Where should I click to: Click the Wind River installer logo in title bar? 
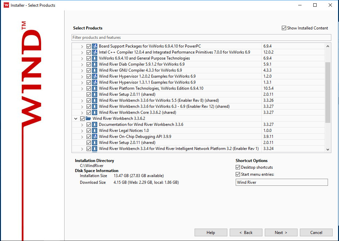pyautogui.click(x=6, y=5)
